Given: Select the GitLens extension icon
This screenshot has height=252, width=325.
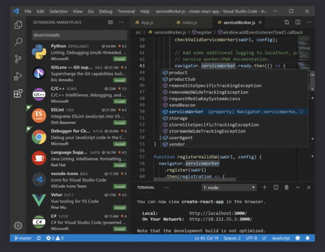Looking at the screenshot, I should [39, 73].
